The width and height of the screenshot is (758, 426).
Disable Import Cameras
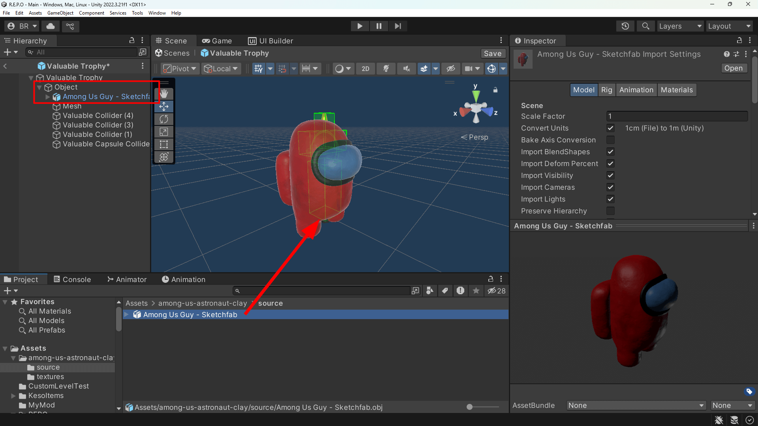610,187
